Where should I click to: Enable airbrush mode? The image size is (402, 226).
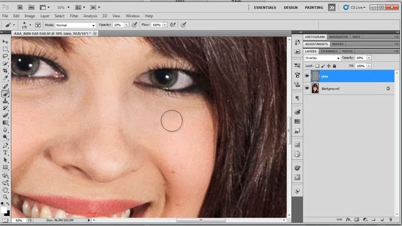tap(173, 25)
